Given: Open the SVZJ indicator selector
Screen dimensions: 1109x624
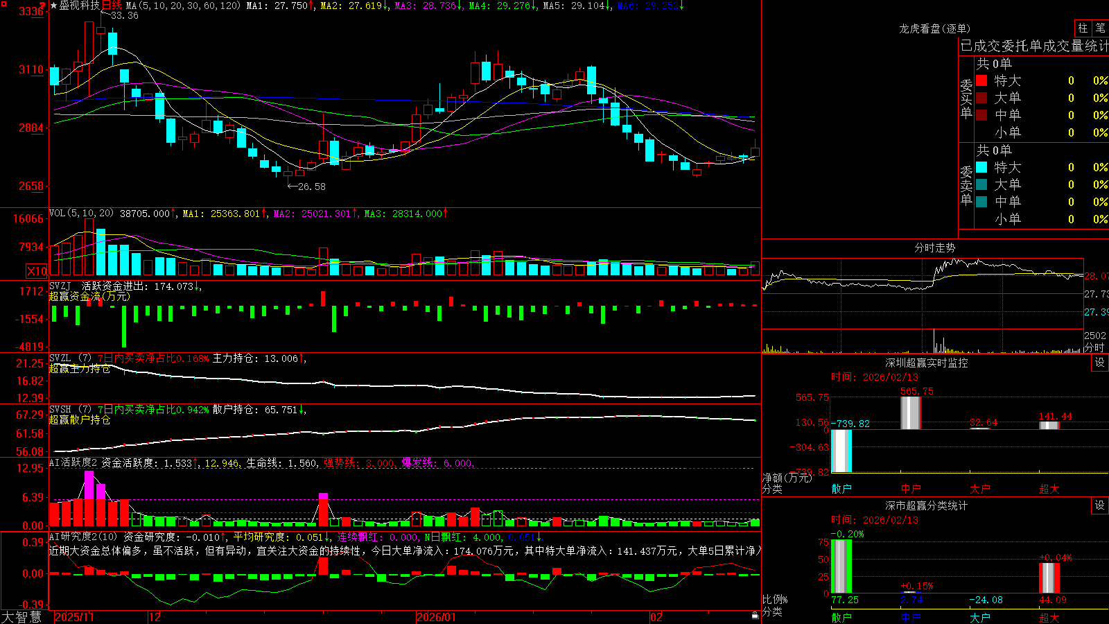Looking at the screenshot, I should pos(60,286).
